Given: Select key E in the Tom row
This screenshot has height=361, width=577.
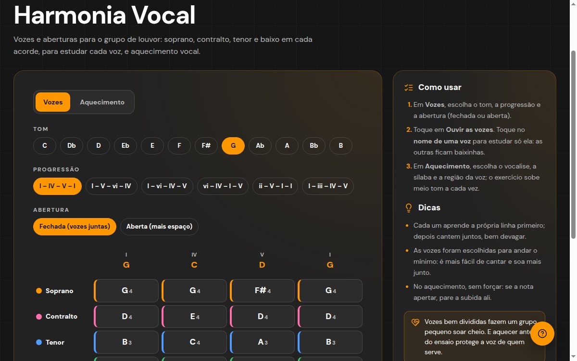Looking at the screenshot, I should (152, 146).
